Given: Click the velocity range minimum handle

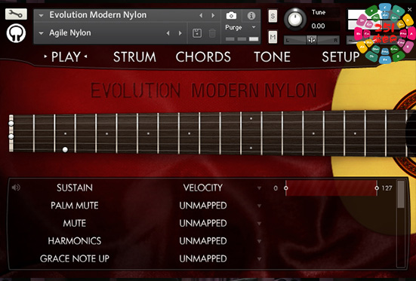Looking at the screenshot, I should 285,188.
